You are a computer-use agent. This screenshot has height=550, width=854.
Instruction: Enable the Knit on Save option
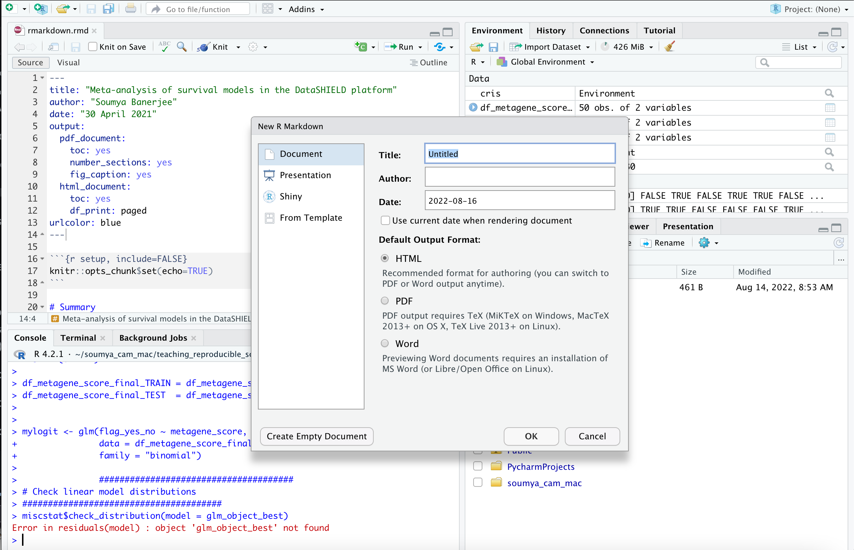93,46
